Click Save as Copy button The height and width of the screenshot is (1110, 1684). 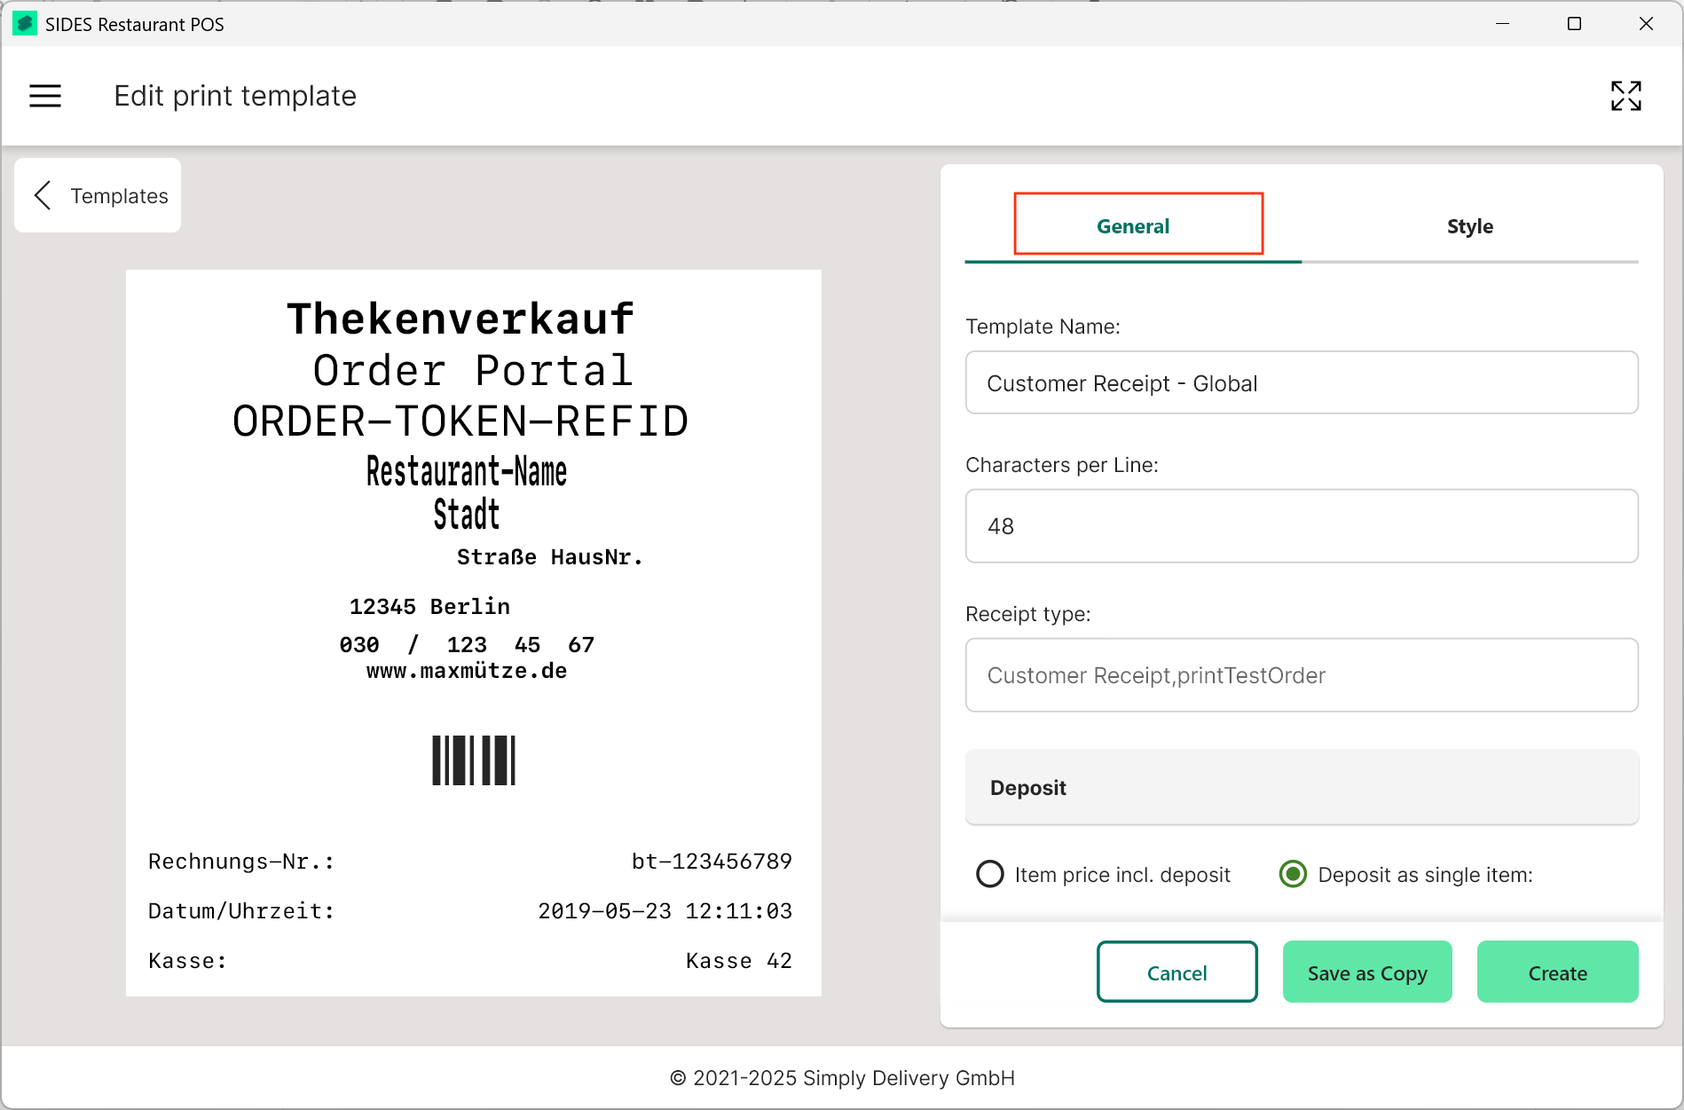click(1366, 972)
